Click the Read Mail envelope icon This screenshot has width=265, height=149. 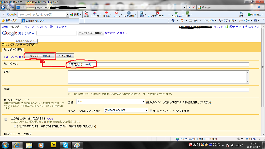(191, 21)
